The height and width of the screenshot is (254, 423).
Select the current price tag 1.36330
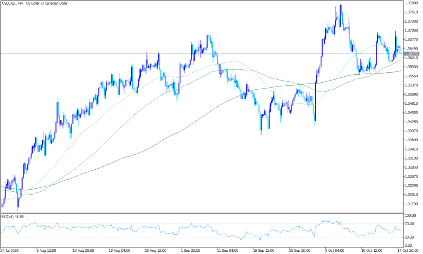tap(412, 54)
